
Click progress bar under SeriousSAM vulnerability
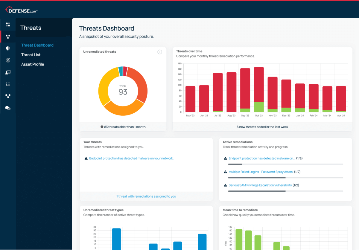click(x=285, y=191)
